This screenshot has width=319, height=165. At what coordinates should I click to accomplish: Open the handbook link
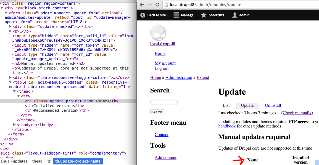pos(227,126)
